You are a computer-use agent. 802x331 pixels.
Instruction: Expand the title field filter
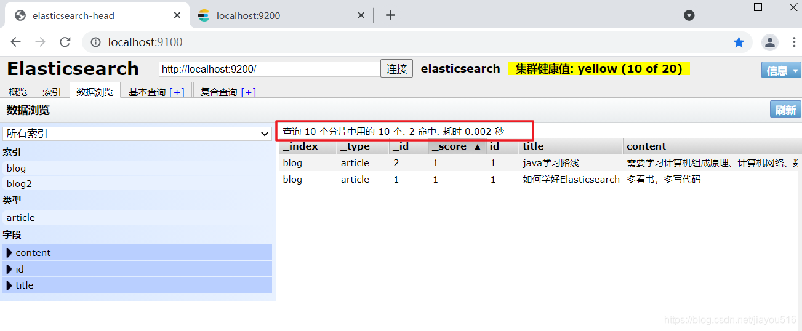click(137, 285)
